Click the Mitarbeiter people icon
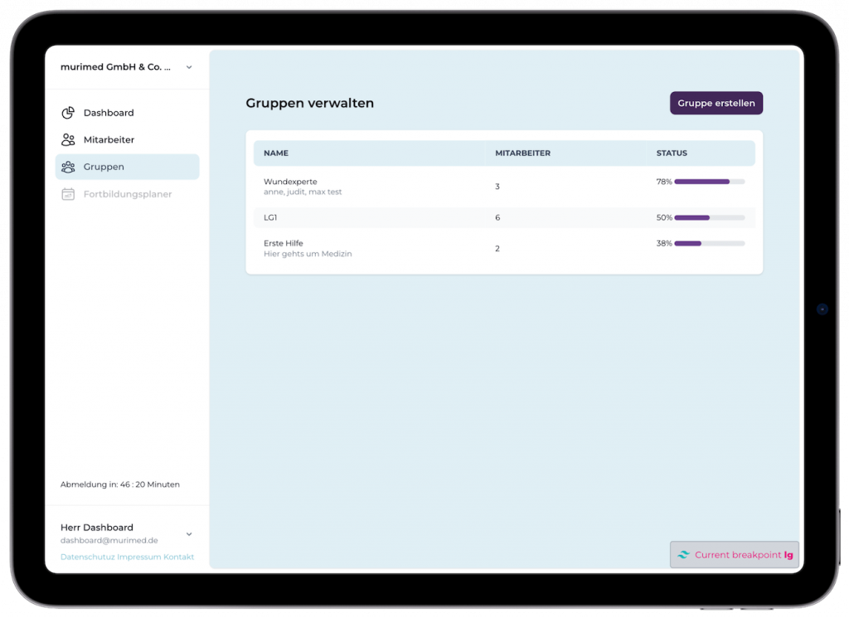The image size is (849, 618). [68, 140]
